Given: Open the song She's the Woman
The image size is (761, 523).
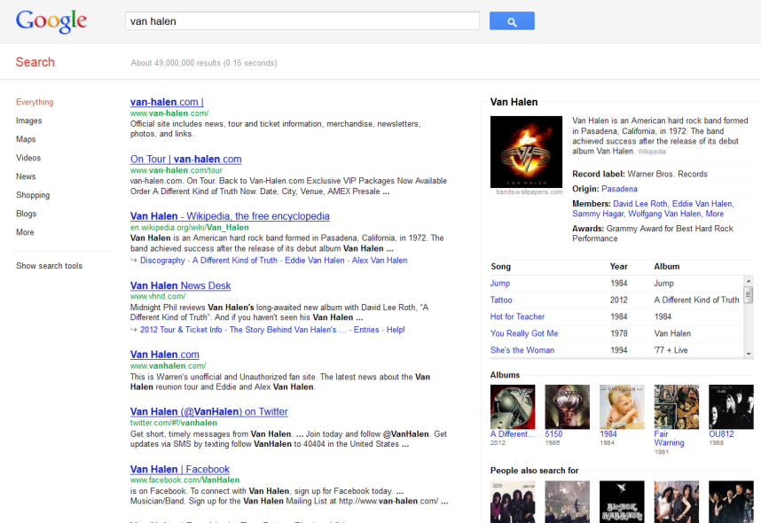Looking at the screenshot, I should [522, 350].
